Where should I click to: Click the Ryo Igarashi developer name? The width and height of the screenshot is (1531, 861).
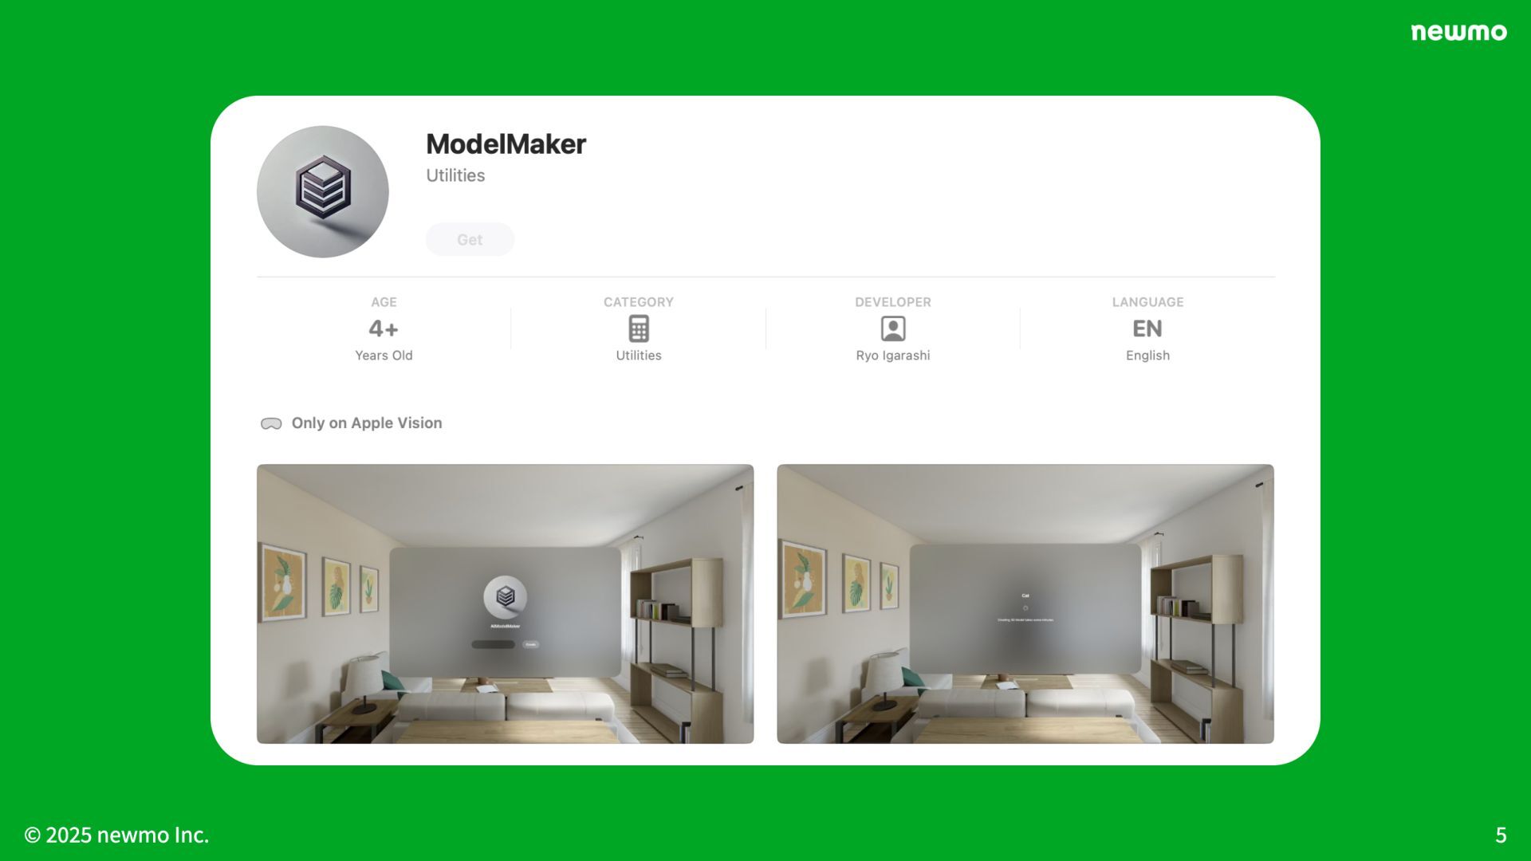893,356
